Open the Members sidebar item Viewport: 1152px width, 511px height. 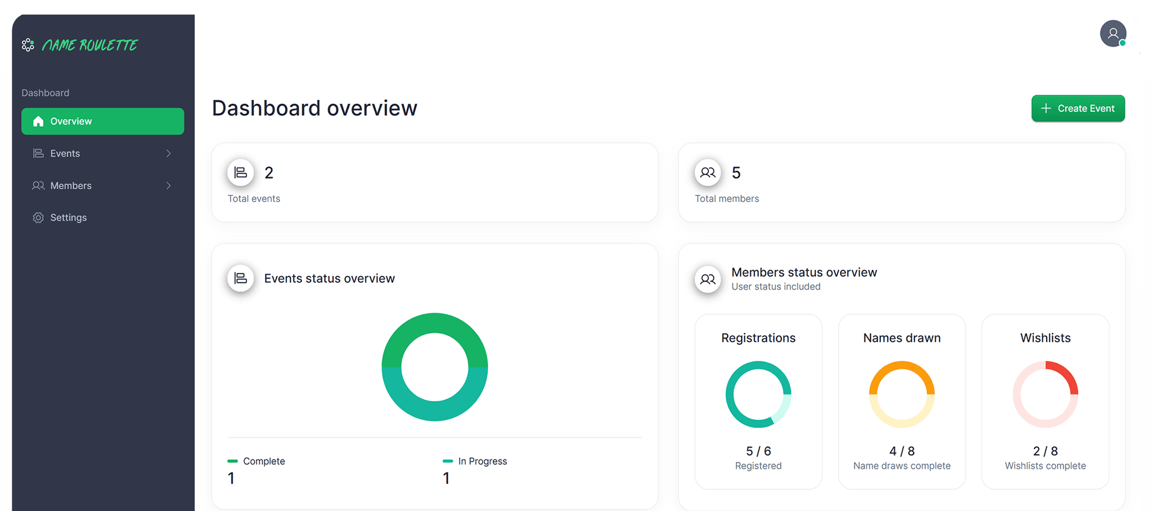(71, 186)
